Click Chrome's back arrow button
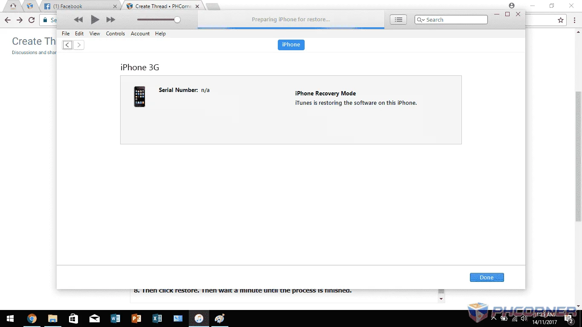This screenshot has width=582, height=327. pyautogui.click(x=8, y=20)
